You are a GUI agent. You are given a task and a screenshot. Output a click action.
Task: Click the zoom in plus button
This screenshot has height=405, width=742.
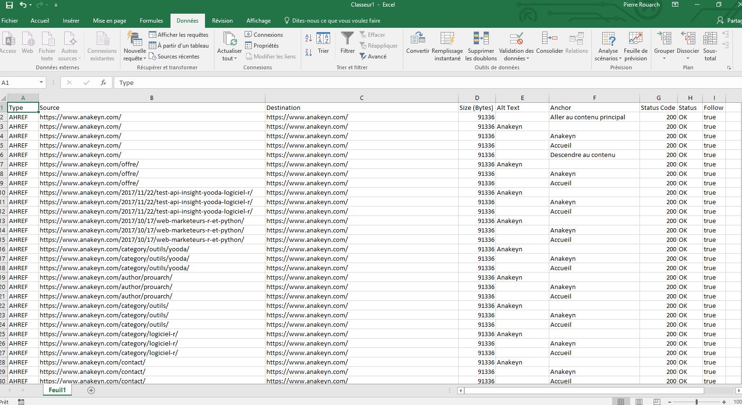tap(724, 402)
